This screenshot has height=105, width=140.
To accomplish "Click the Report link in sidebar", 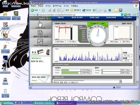I will (34, 80).
